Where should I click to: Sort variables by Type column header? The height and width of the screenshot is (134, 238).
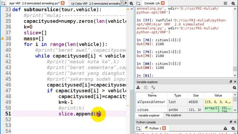[177, 95]
